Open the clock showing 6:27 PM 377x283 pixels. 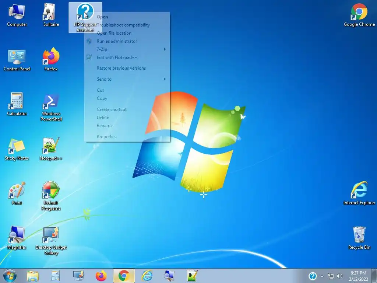[358, 276]
